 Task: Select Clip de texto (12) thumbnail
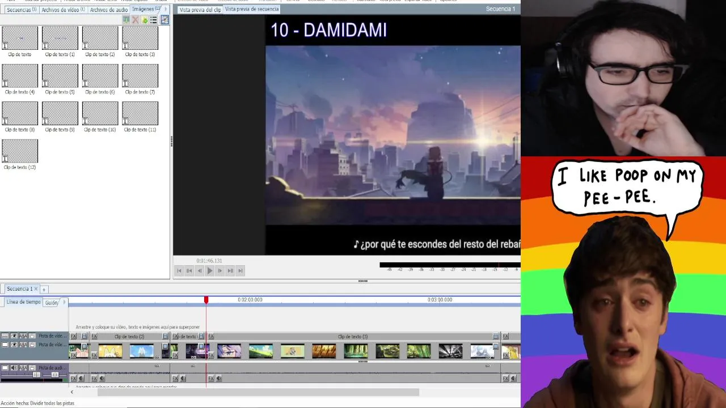point(20,151)
